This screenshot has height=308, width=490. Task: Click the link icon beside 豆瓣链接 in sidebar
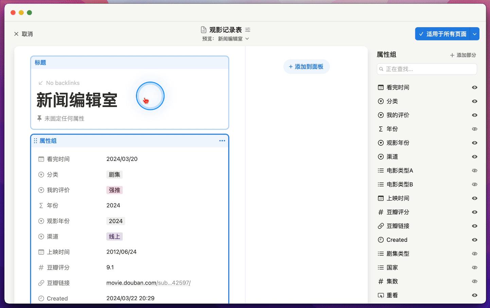point(381,226)
